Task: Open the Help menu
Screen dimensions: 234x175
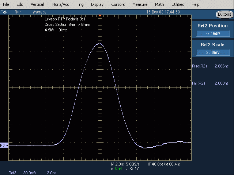Action: 195,4
